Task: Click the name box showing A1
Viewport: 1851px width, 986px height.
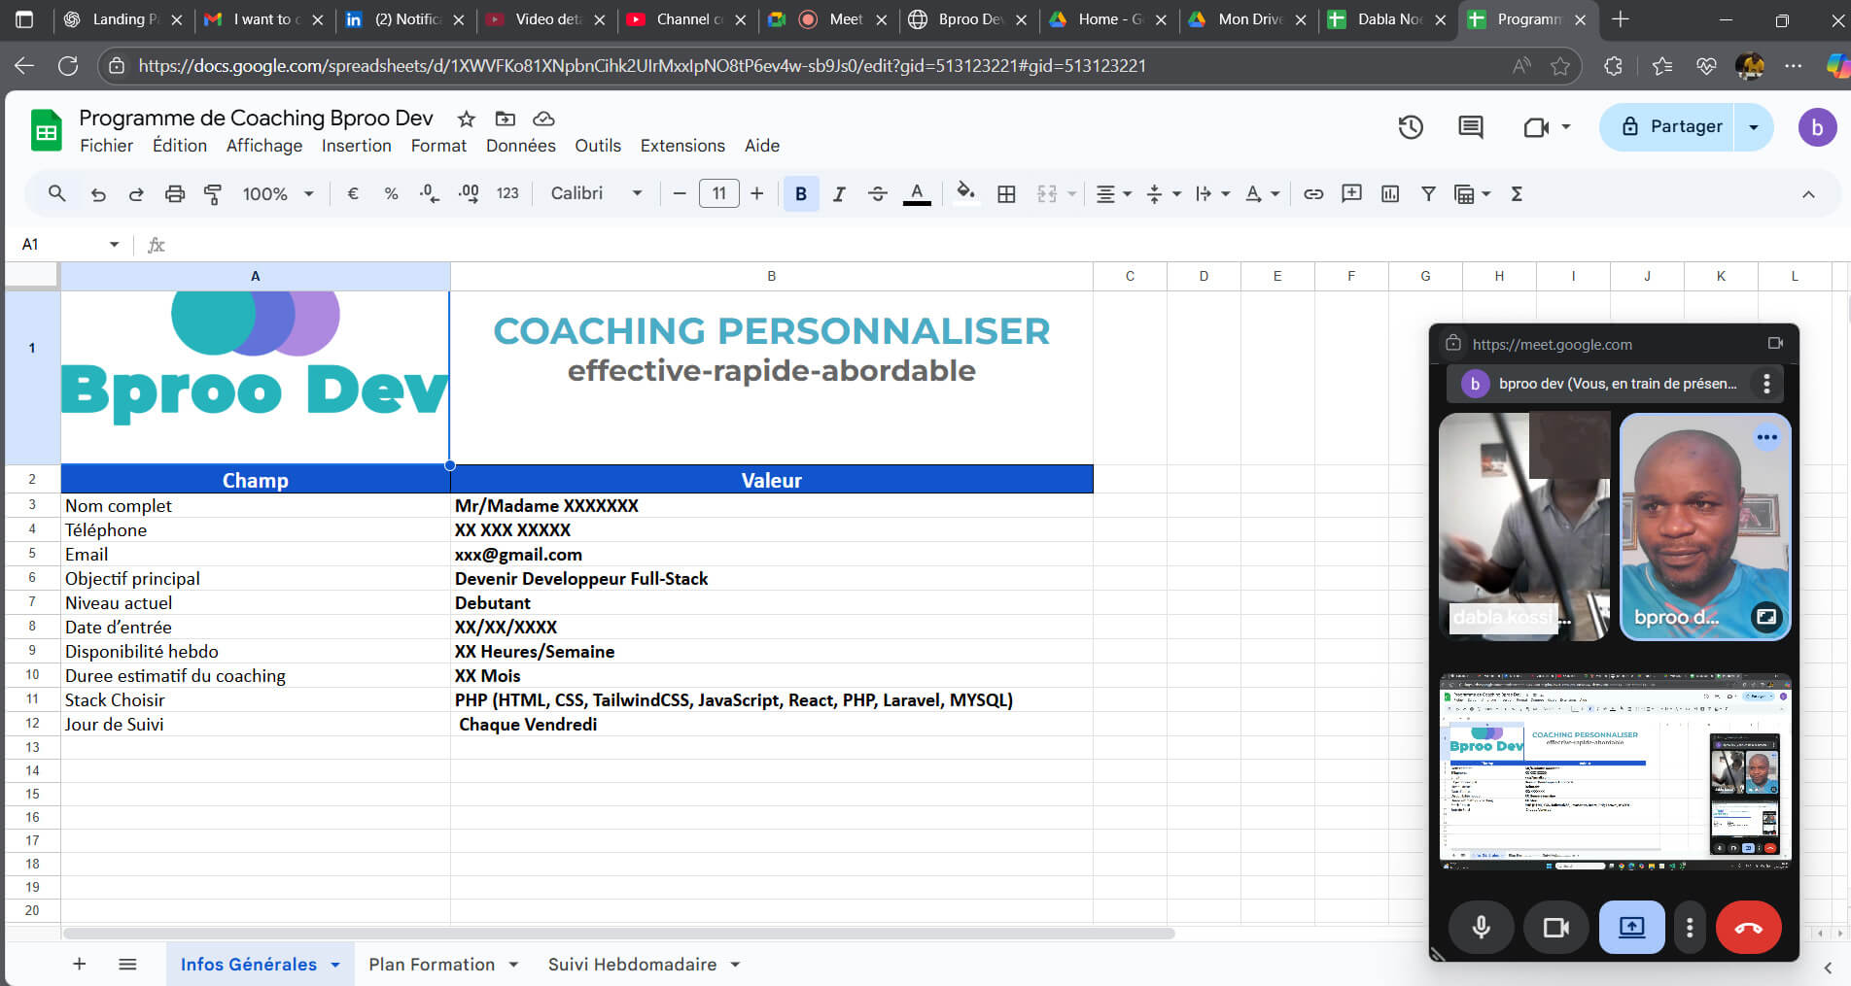Action: click(x=70, y=244)
